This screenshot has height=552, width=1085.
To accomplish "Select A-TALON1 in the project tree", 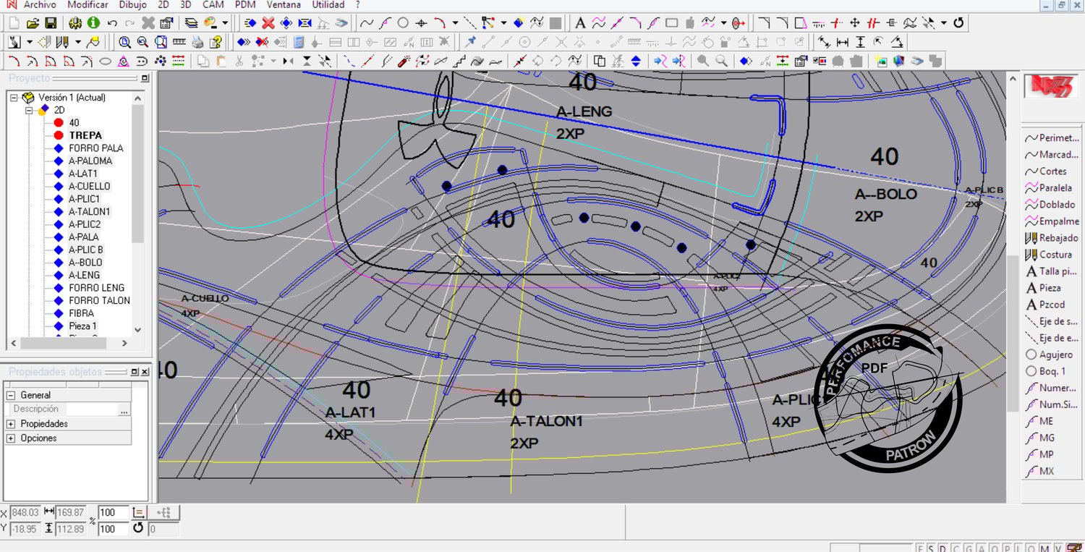I will coord(89,212).
